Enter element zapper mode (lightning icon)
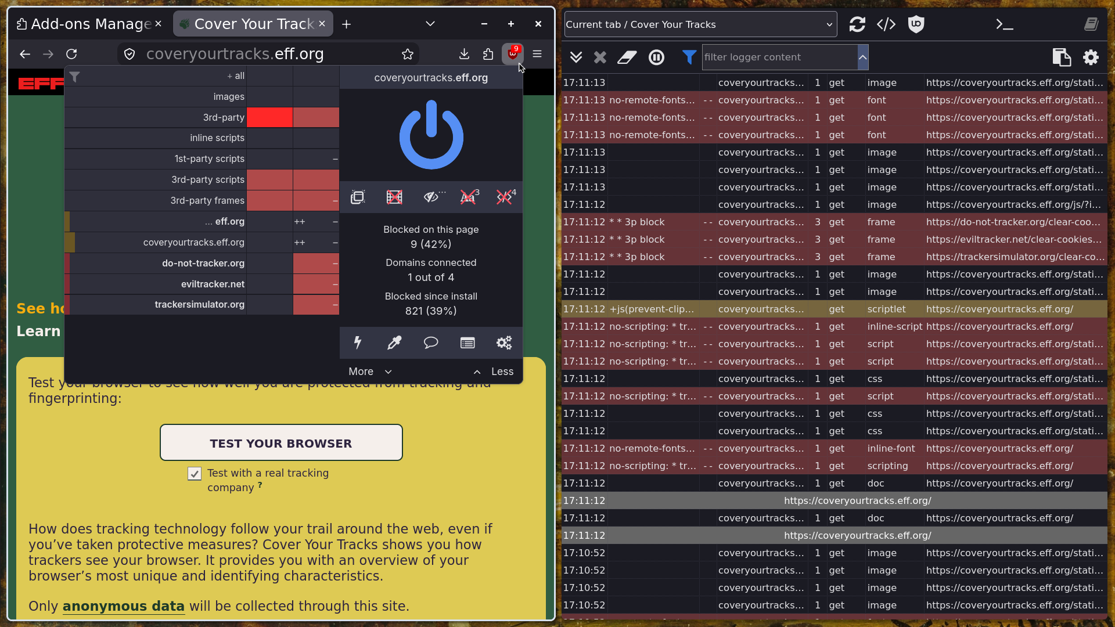The image size is (1115, 627). click(x=358, y=343)
